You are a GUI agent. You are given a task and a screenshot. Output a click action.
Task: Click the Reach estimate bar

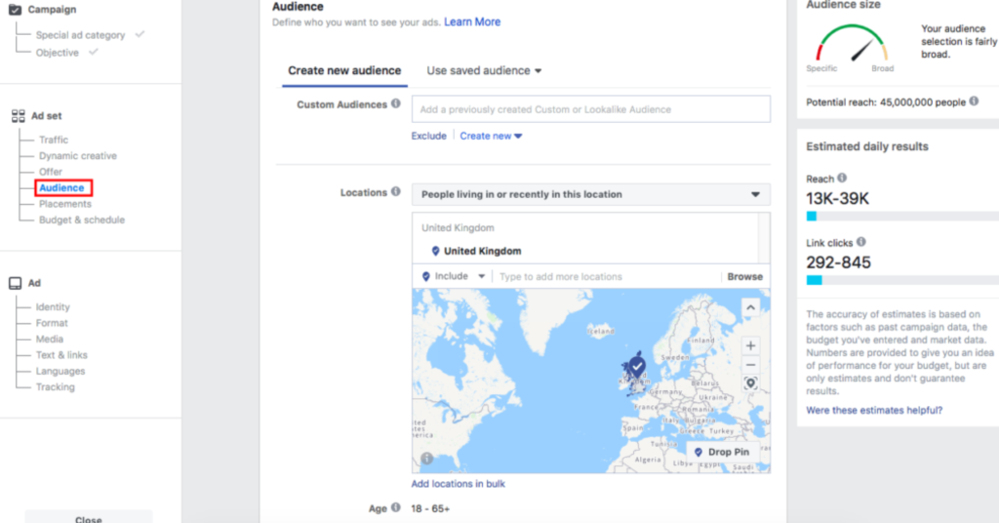click(902, 216)
